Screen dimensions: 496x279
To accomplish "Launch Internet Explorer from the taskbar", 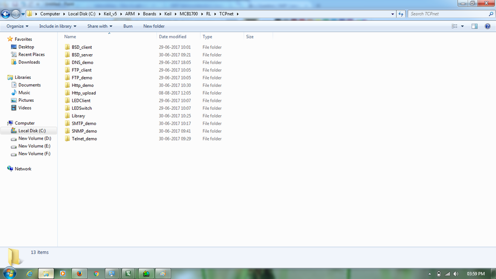I will click(29, 274).
